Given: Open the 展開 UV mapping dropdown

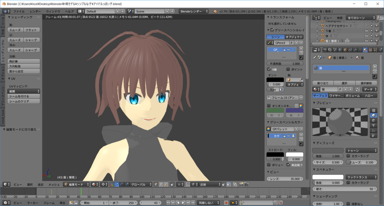Looking at the screenshot, I should (24, 91).
